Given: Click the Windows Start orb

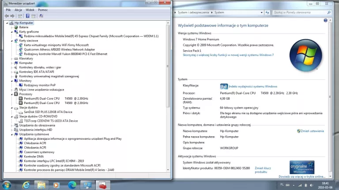Looking at the screenshot, I should (7, 184).
